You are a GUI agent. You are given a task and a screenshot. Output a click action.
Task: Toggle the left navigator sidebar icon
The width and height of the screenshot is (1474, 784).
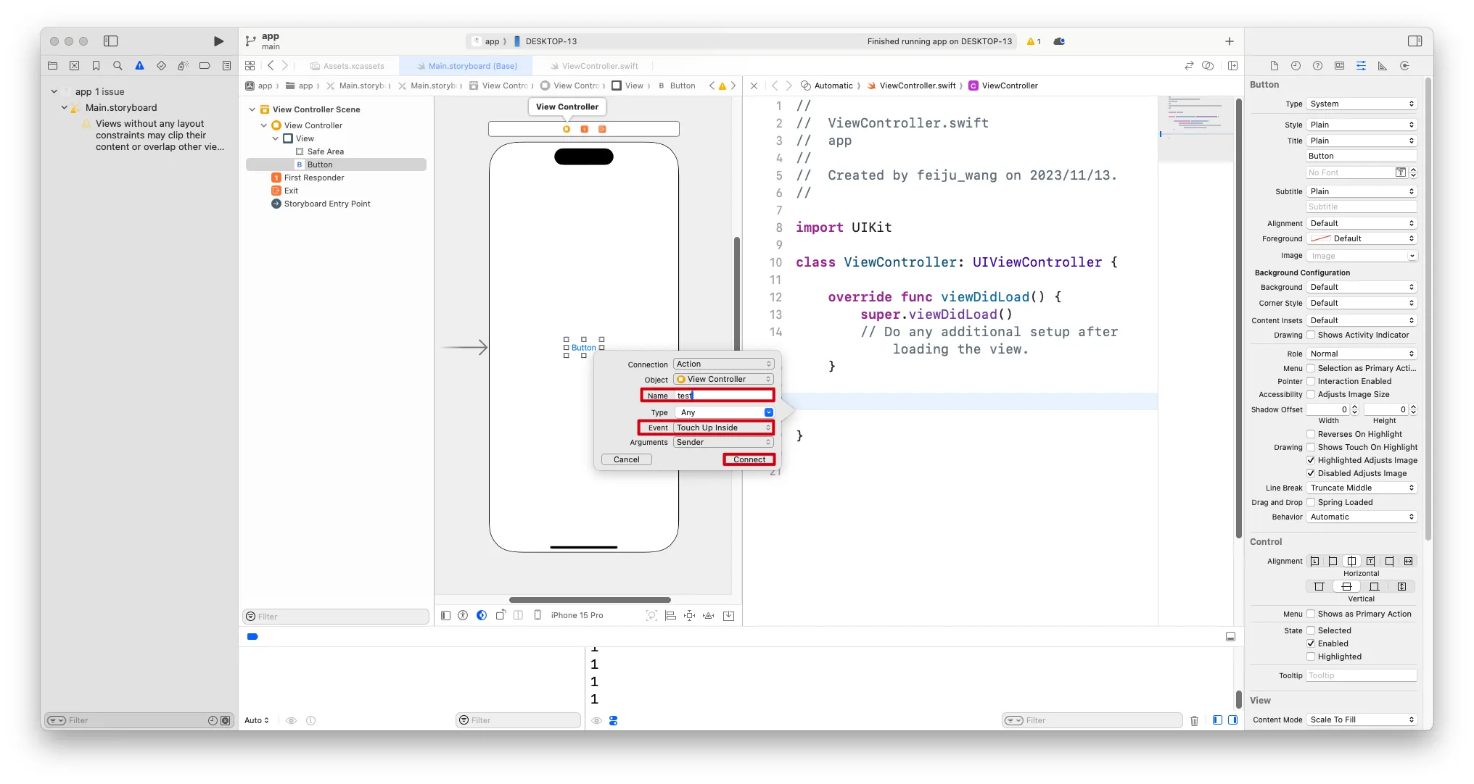111,41
